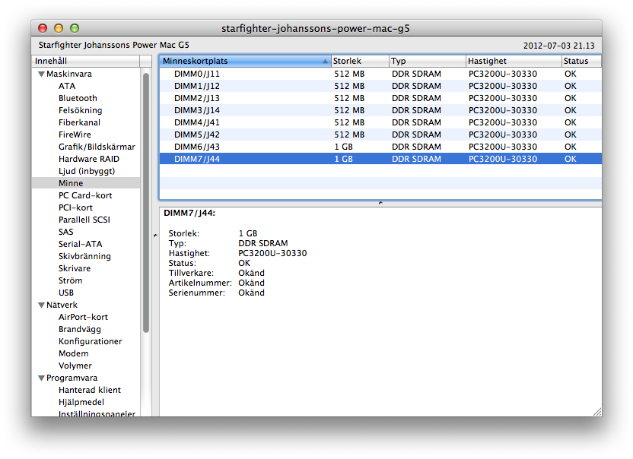This screenshot has height=459, width=633.
Task: Click the DIMM7/J44 details heading
Action: click(189, 213)
